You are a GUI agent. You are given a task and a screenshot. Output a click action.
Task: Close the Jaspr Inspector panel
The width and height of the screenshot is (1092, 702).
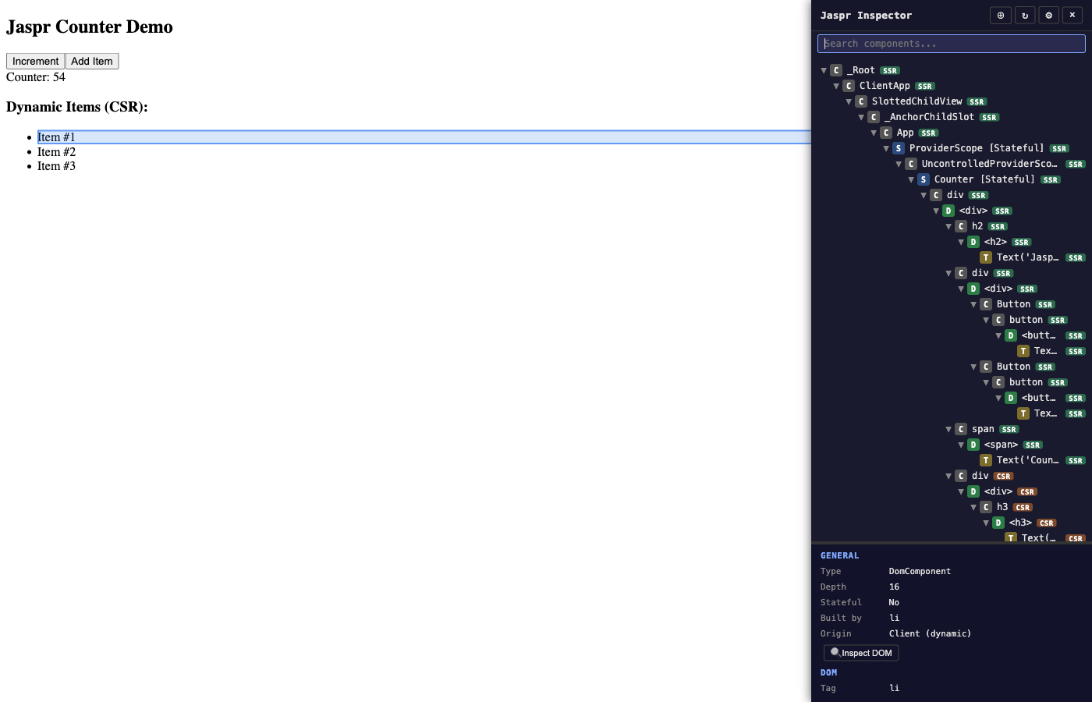tap(1072, 15)
